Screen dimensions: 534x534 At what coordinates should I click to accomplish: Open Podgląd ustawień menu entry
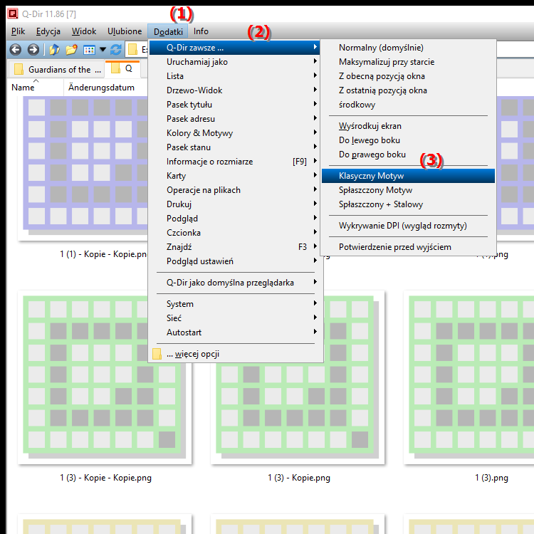point(235,261)
